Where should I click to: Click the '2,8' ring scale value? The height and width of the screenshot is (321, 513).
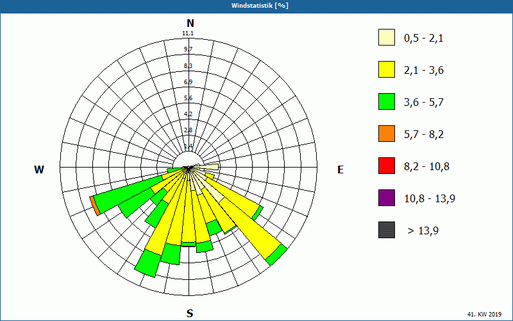pyautogui.click(x=188, y=130)
